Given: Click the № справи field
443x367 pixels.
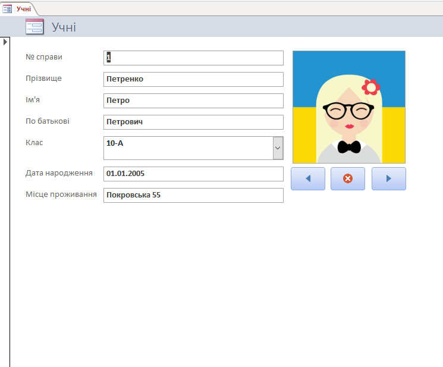Looking at the screenshot, I should click(193, 58).
